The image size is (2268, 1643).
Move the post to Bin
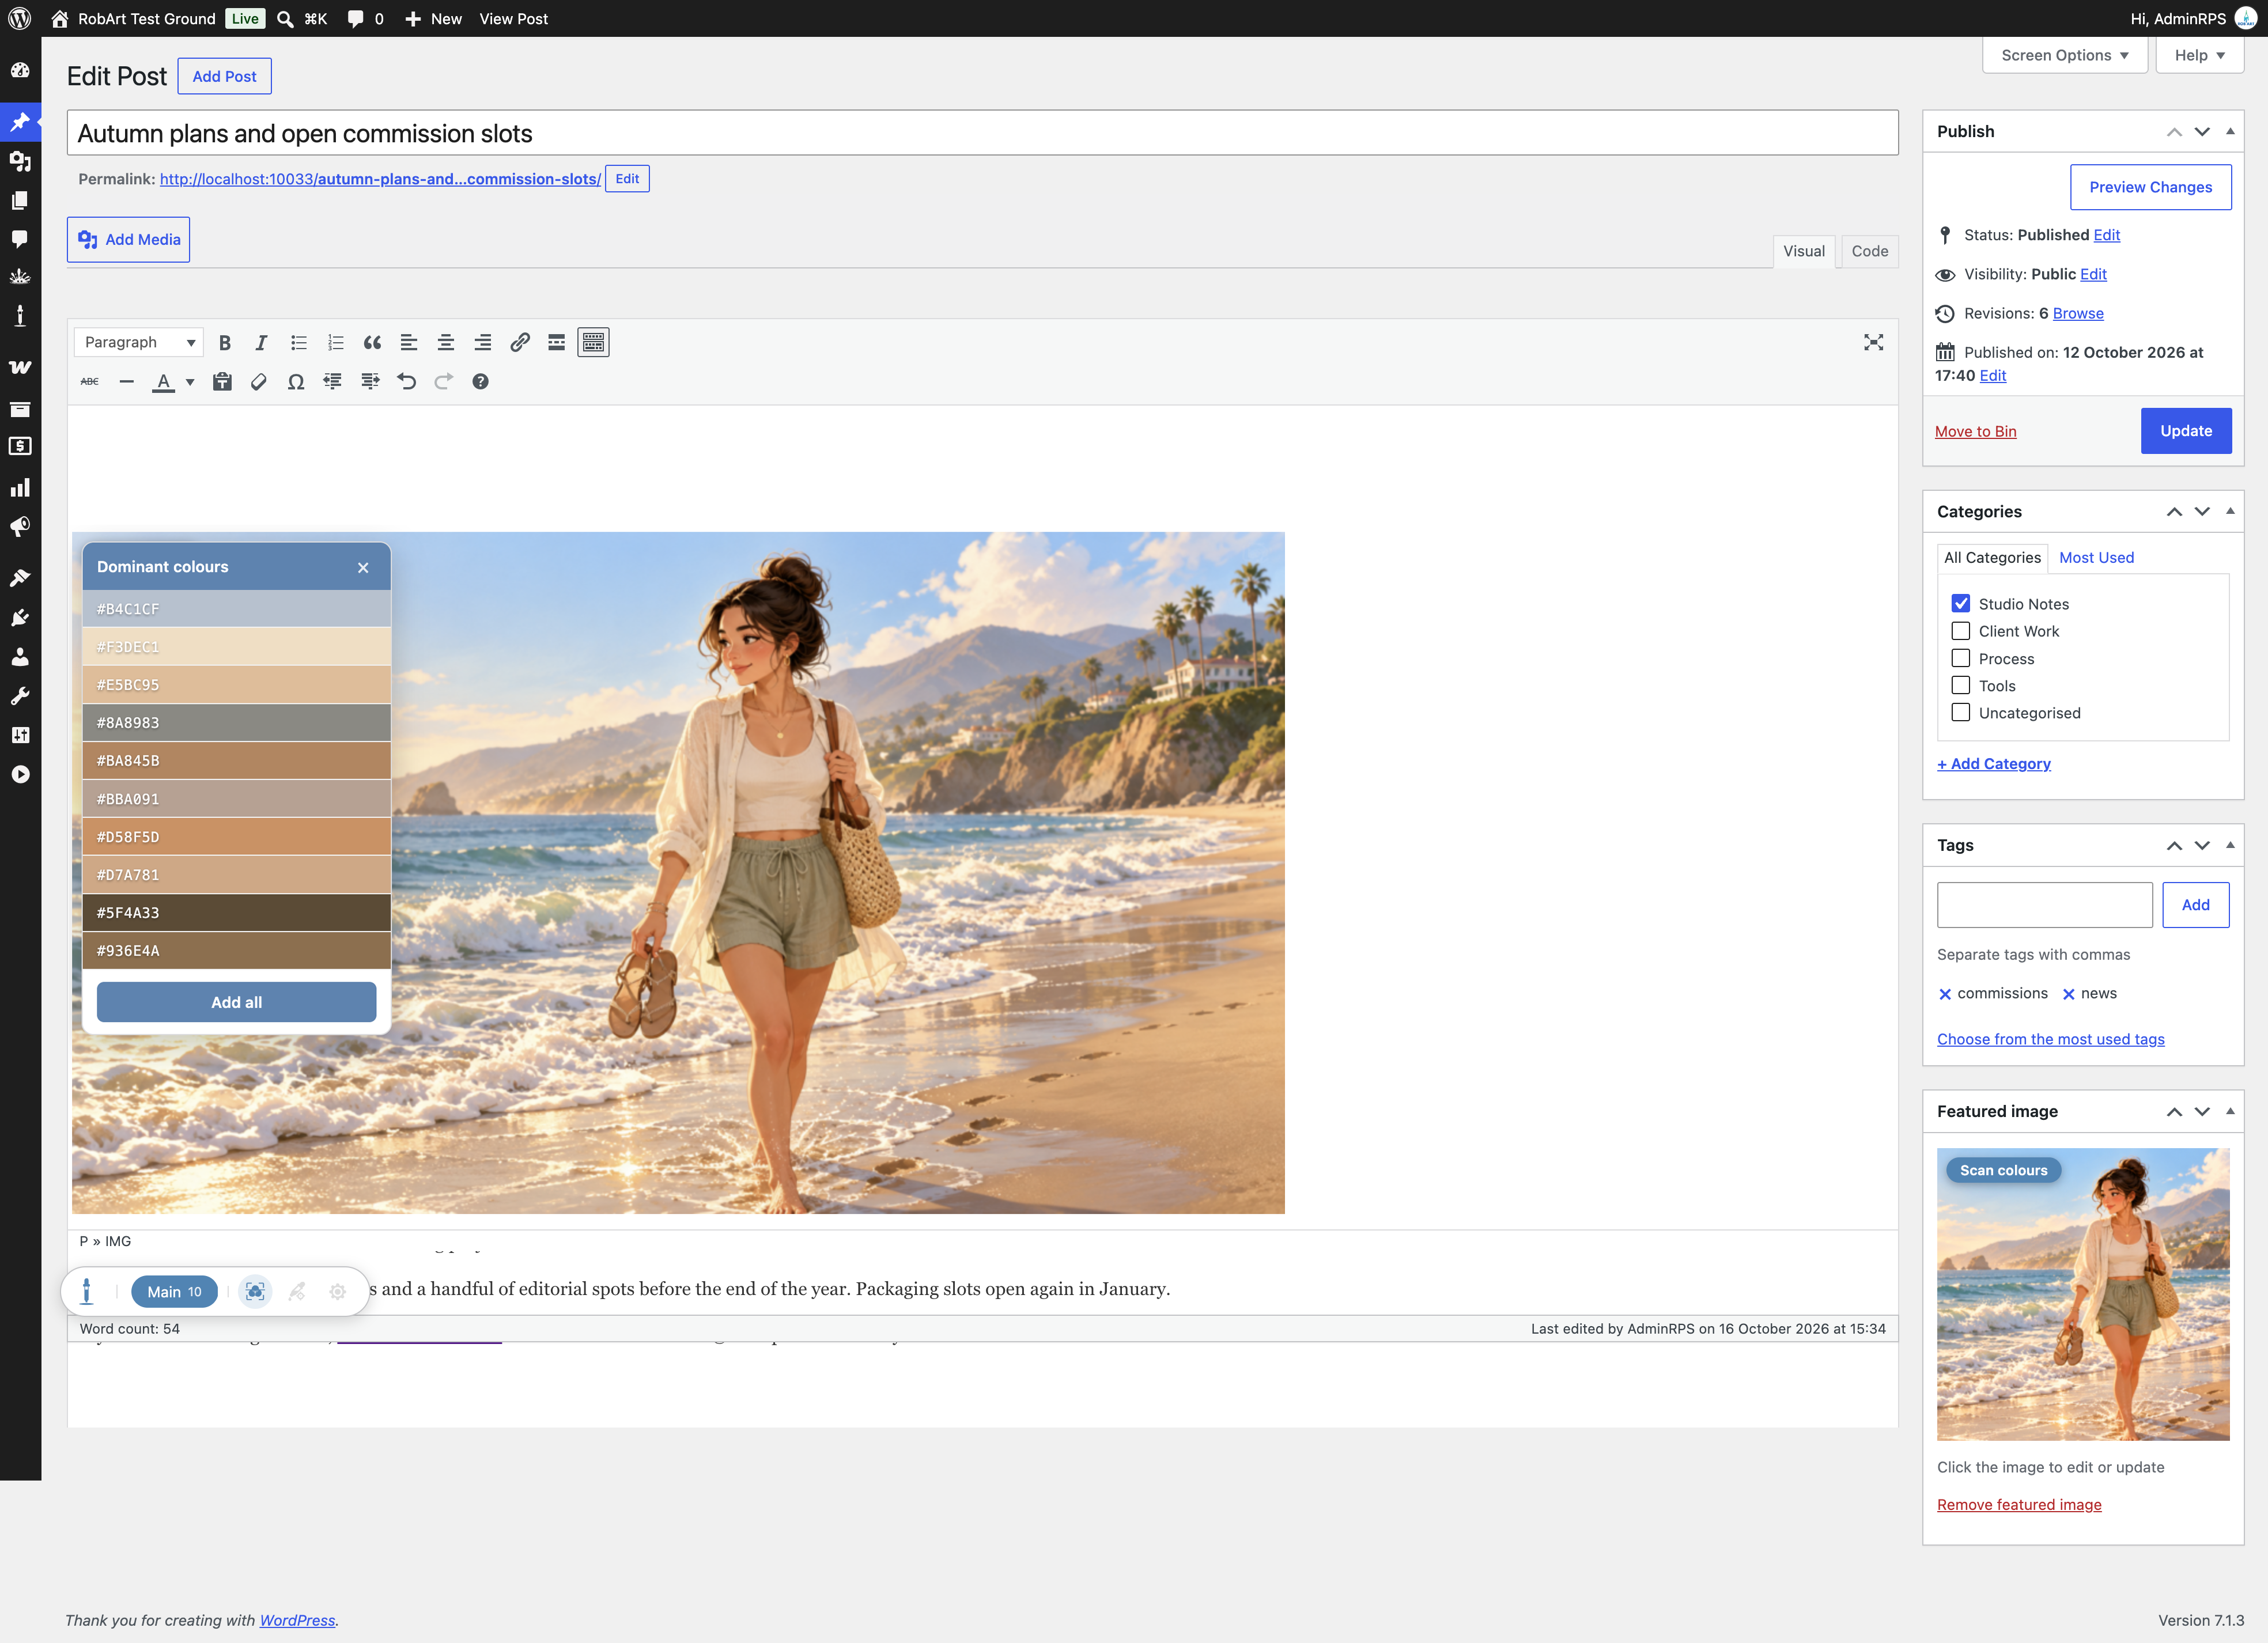1975,431
